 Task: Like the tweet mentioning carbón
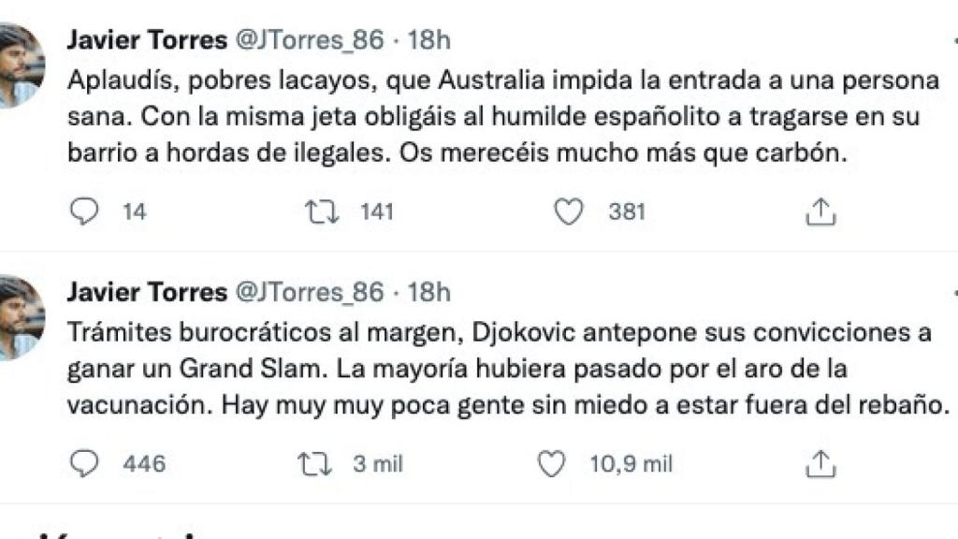[x=569, y=212]
